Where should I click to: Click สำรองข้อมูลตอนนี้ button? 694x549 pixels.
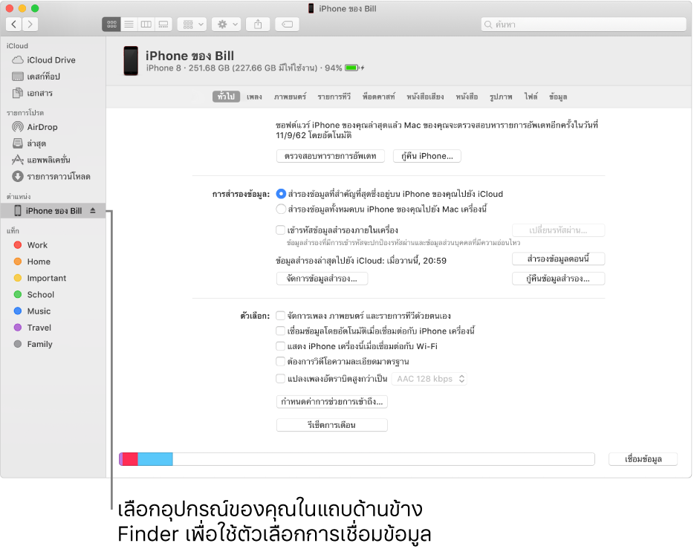(558, 259)
